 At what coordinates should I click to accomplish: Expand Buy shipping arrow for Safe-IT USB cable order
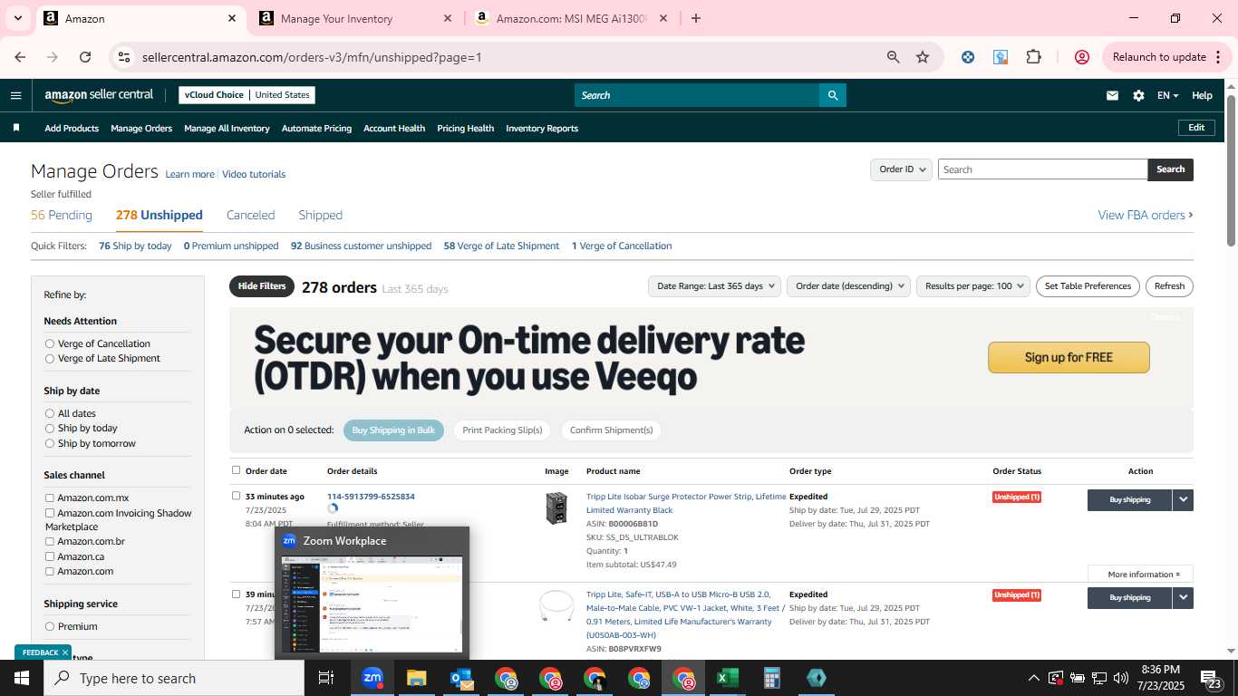[1183, 597]
